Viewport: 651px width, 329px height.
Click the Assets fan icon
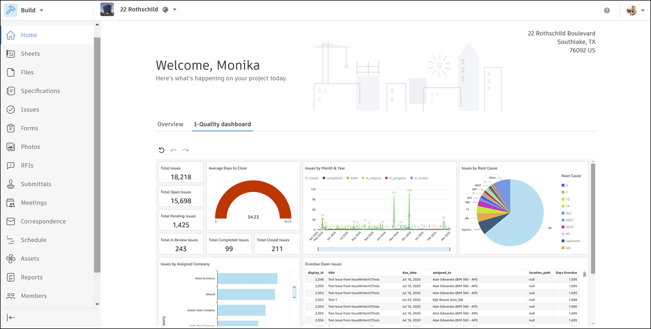[x=10, y=259]
